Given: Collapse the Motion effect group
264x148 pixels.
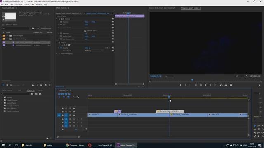Looking at the screenshot, I should pyautogui.click(x=57, y=19).
